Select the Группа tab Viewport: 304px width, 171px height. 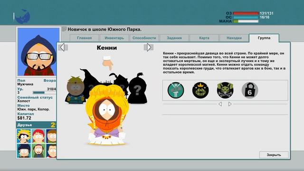point(264,38)
